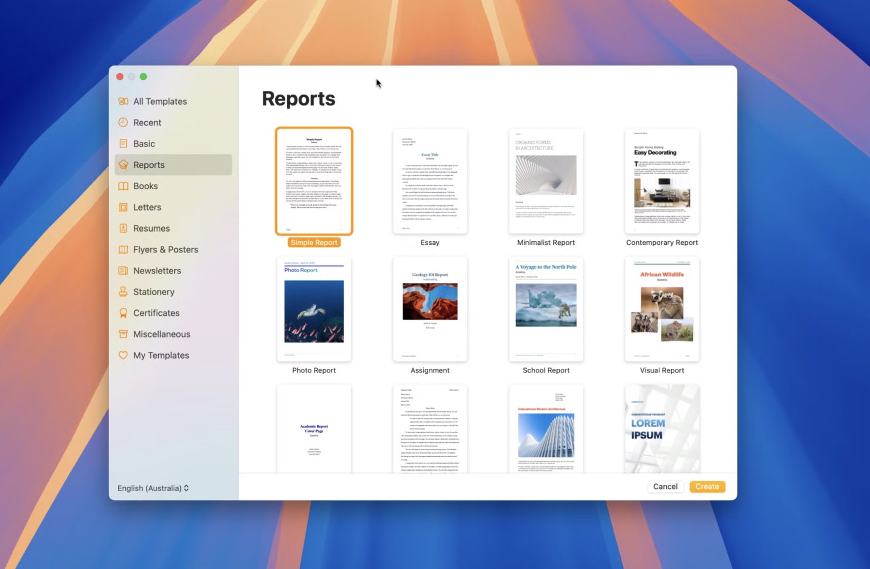870x569 pixels.
Task: Choose the Assignment Geology template thumbnail
Action: (430, 309)
